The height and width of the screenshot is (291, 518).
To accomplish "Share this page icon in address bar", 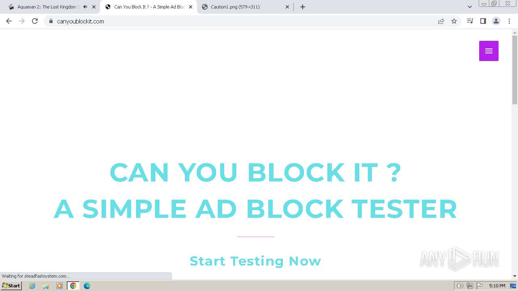I will click(441, 21).
